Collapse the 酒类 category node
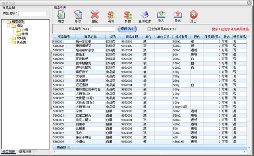Image resolution: width=254 pixels, height=156 pixels. (9, 26)
